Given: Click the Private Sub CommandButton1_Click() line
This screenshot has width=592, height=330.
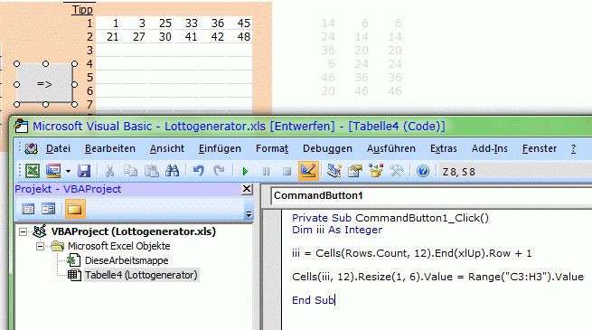Looking at the screenshot, I should [390, 218].
